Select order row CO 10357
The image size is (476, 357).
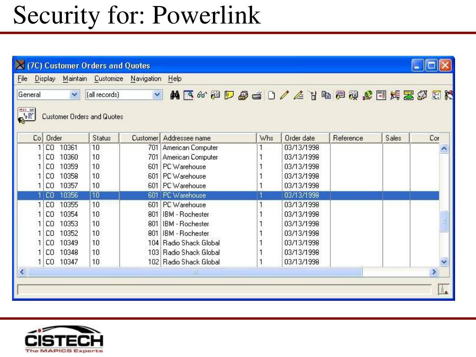point(228,185)
